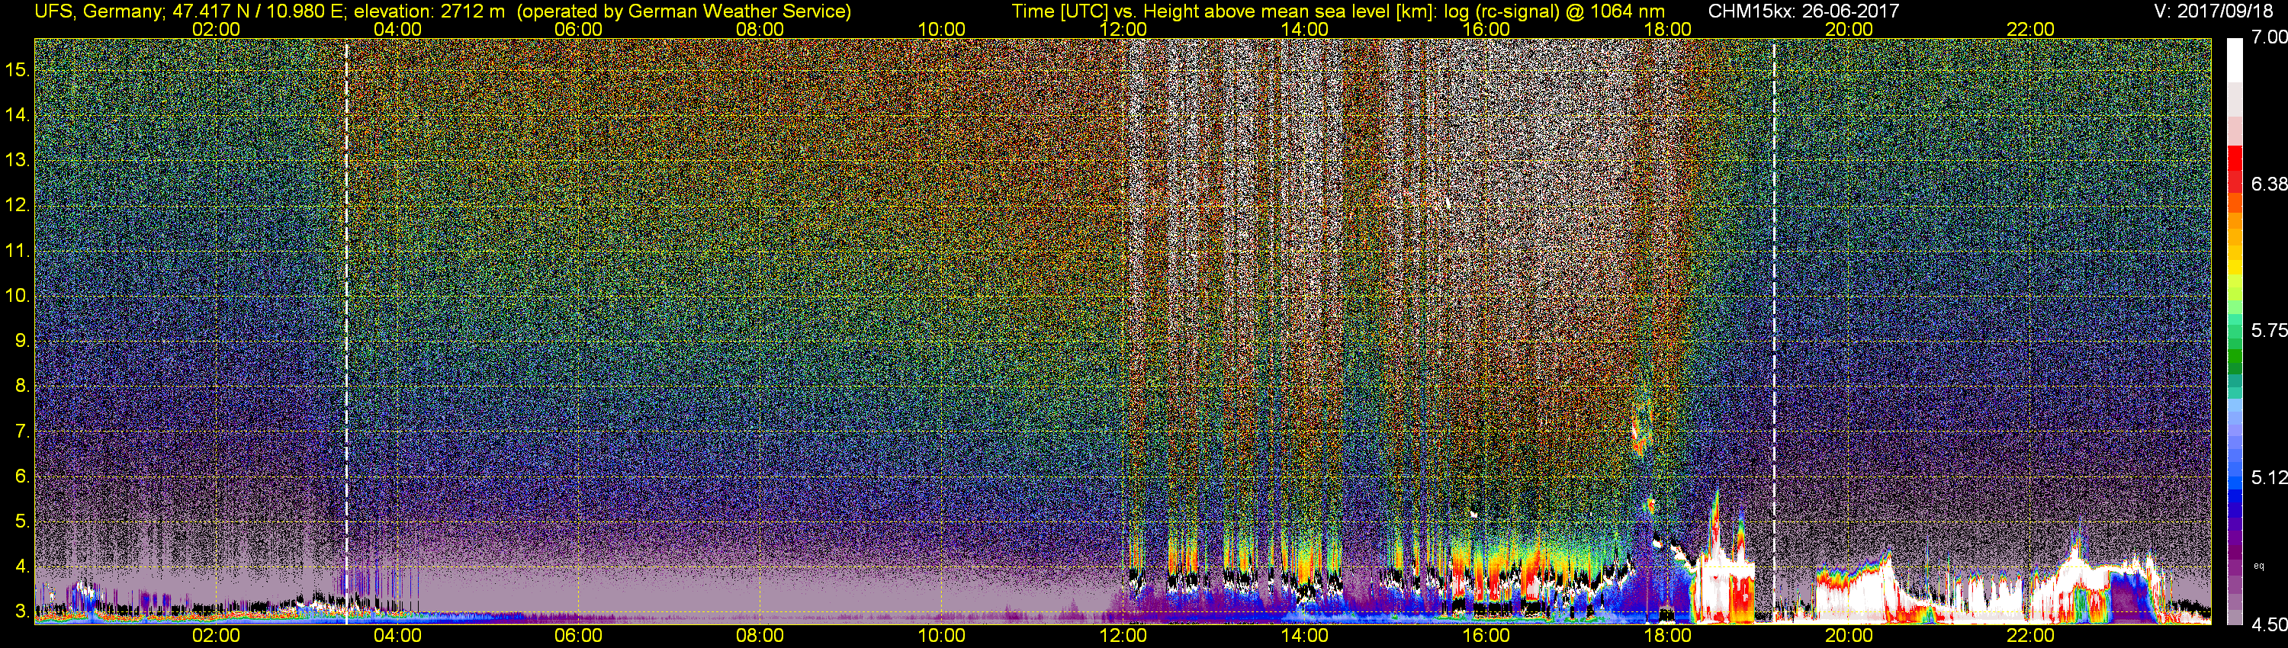Image resolution: width=2288 pixels, height=648 pixels.
Task: Click the color scale value '6.38'
Action: tap(2270, 184)
